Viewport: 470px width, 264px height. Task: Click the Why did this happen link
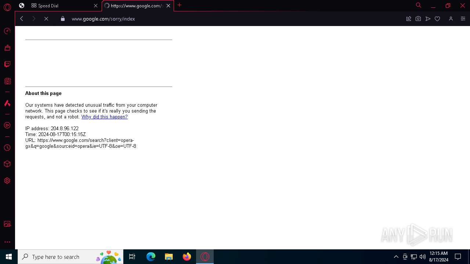pos(105,117)
